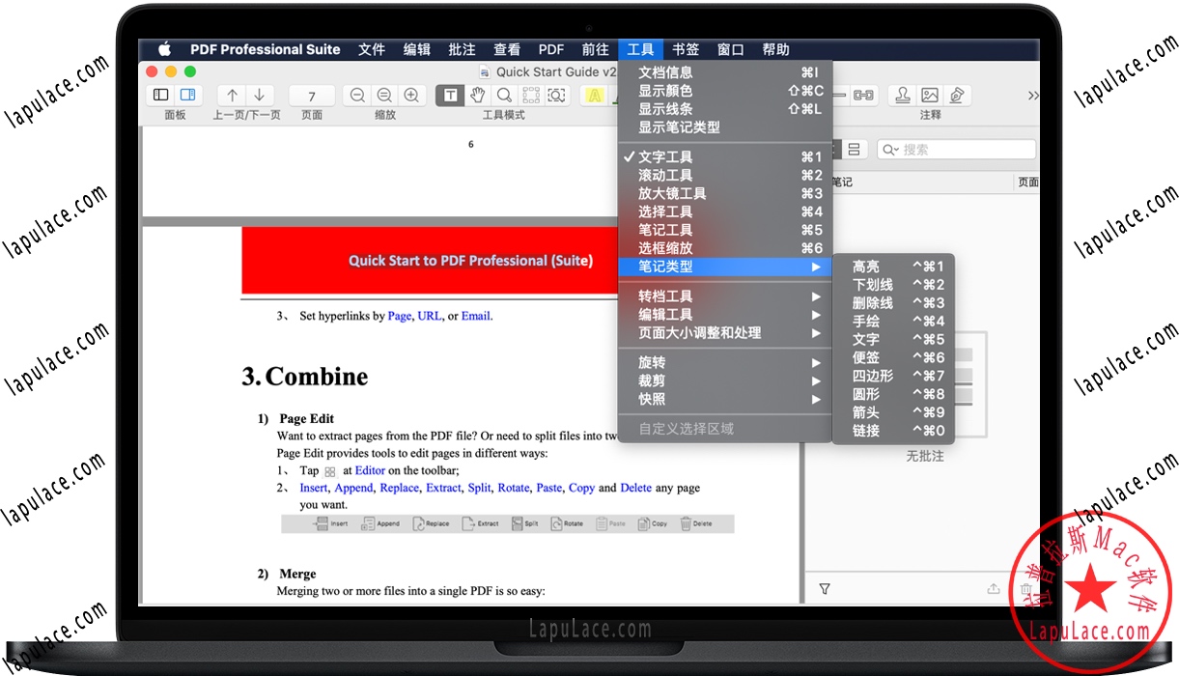
Task: Select 笔记工具 in the menu
Action: tap(725, 230)
